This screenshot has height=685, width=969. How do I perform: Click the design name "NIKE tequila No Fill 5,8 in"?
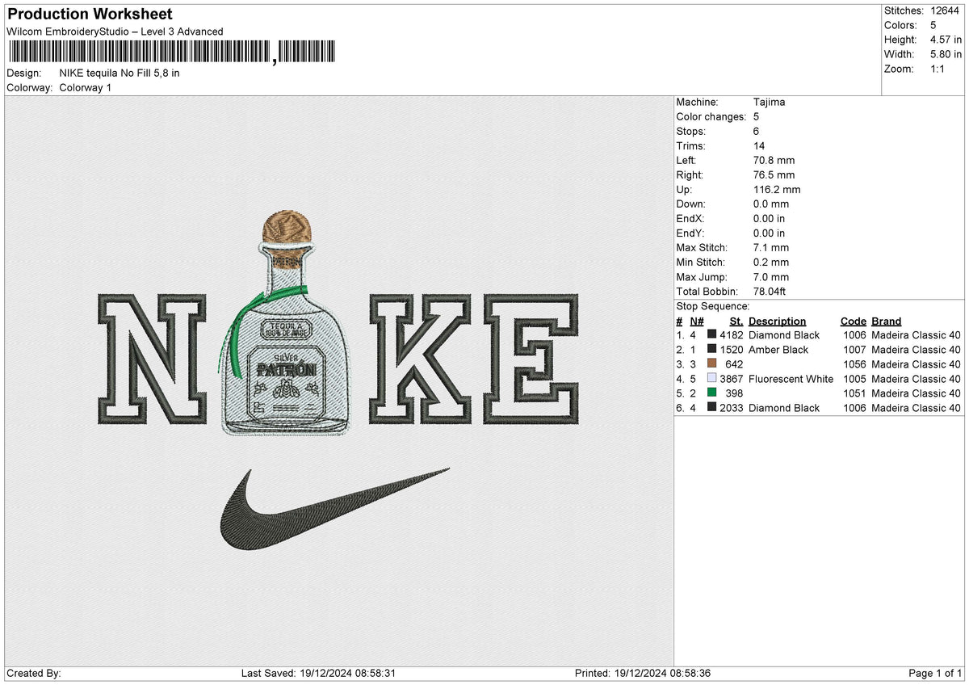coord(120,73)
